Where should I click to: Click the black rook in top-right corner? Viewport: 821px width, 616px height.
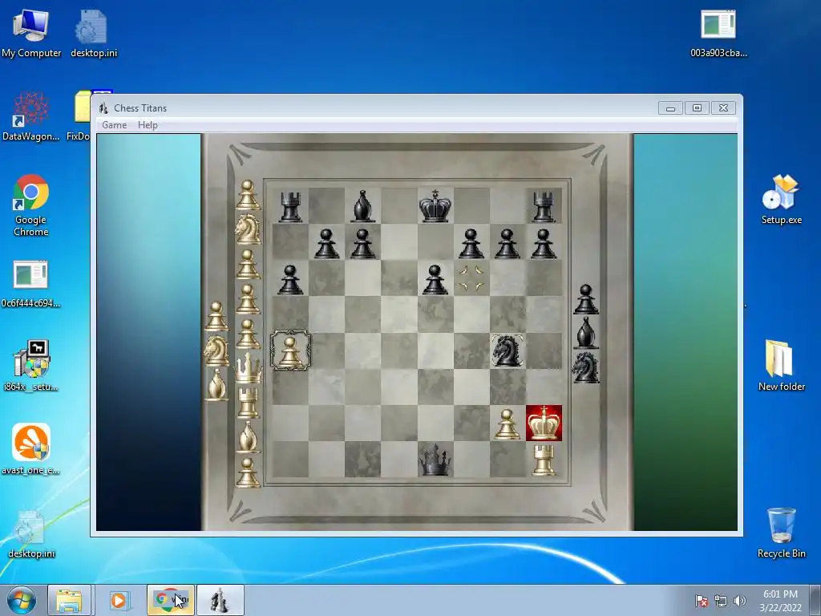tap(544, 206)
